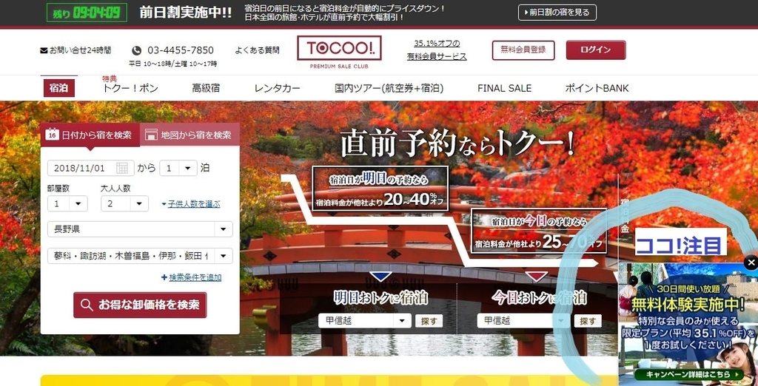Screen dimensions: 758x386
Task: Click the phone number 03-4455-7850
Action: tap(181, 50)
